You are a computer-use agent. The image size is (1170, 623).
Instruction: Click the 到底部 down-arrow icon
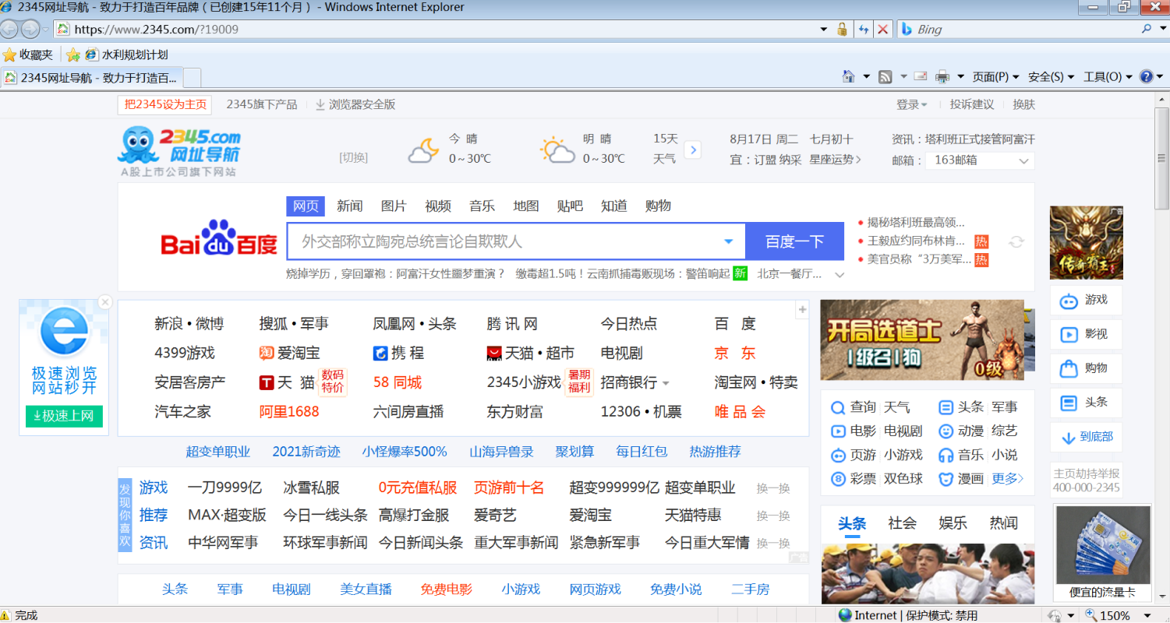[x=1067, y=436]
